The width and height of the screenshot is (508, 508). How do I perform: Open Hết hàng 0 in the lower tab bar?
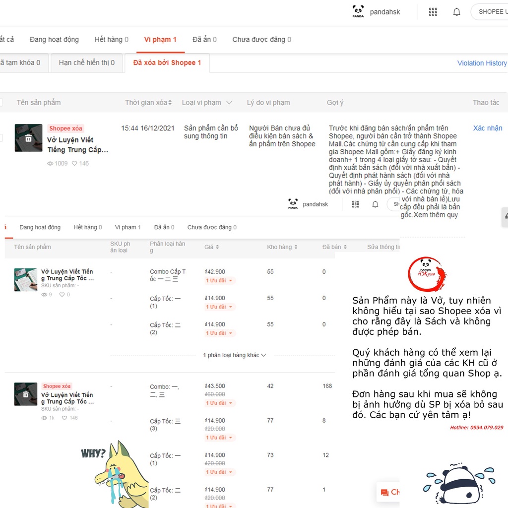pos(88,227)
